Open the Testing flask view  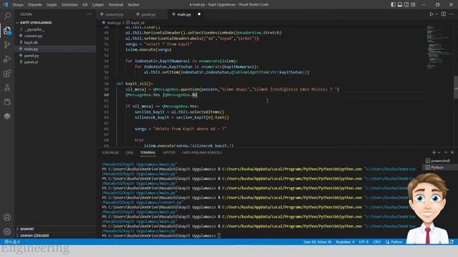pyautogui.click(x=7, y=87)
